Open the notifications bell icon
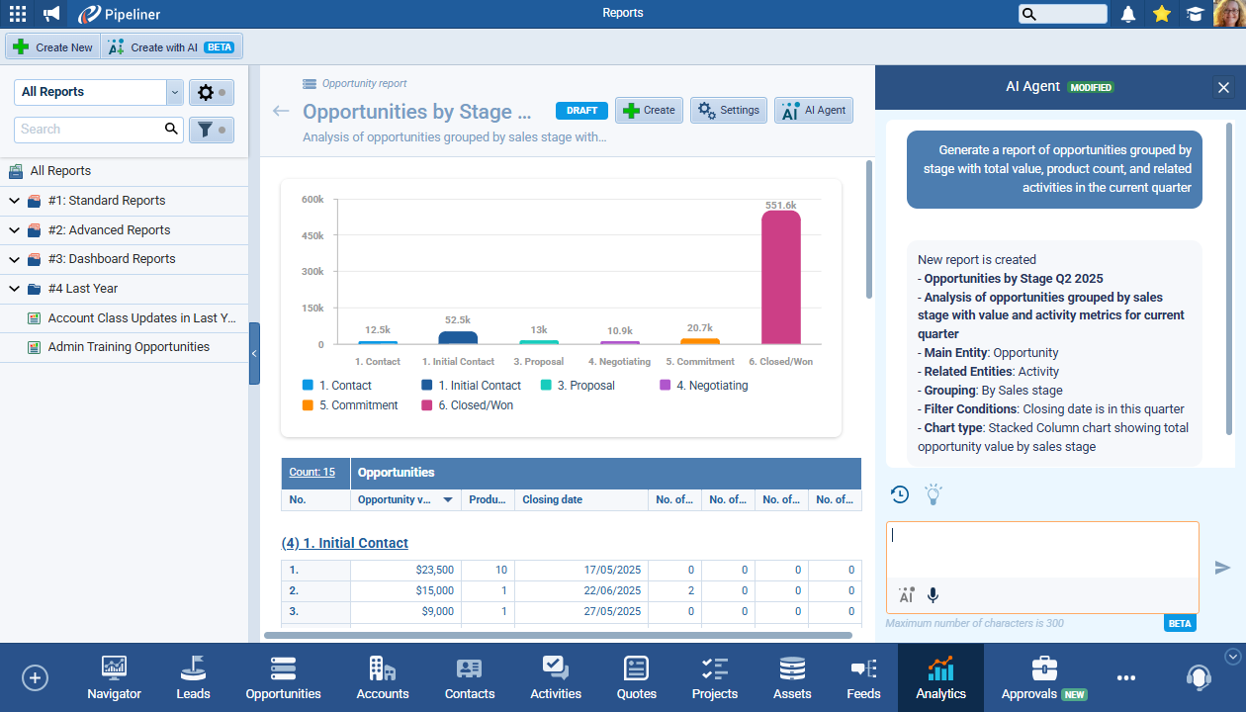This screenshot has width=1246, height=712. (1128, 14)
